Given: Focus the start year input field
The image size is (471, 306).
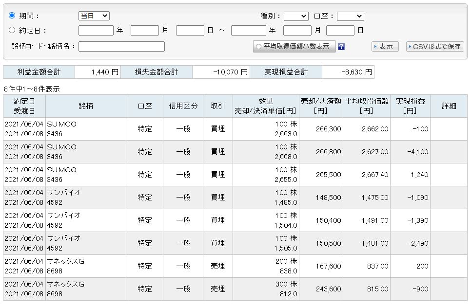Looking at the screenshot, I should click(96, 31).
